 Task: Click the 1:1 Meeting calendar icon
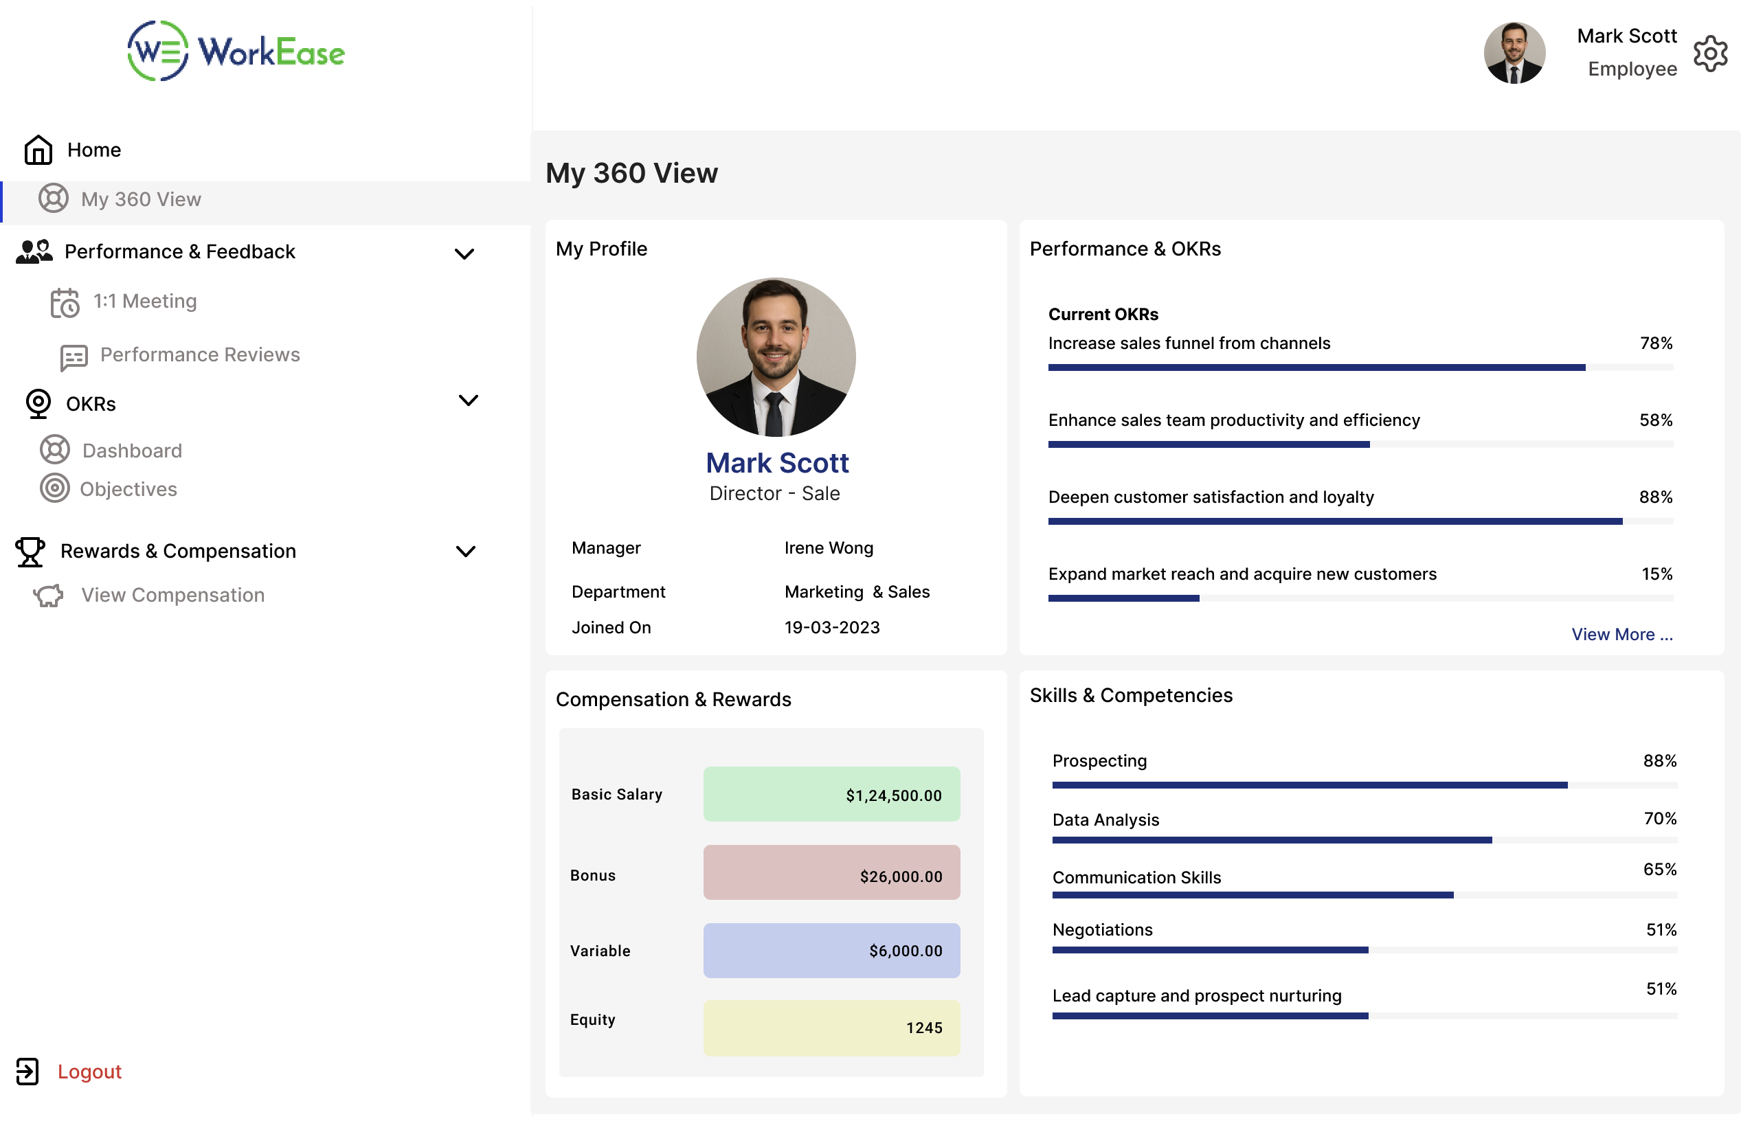(x=65, y=303)
